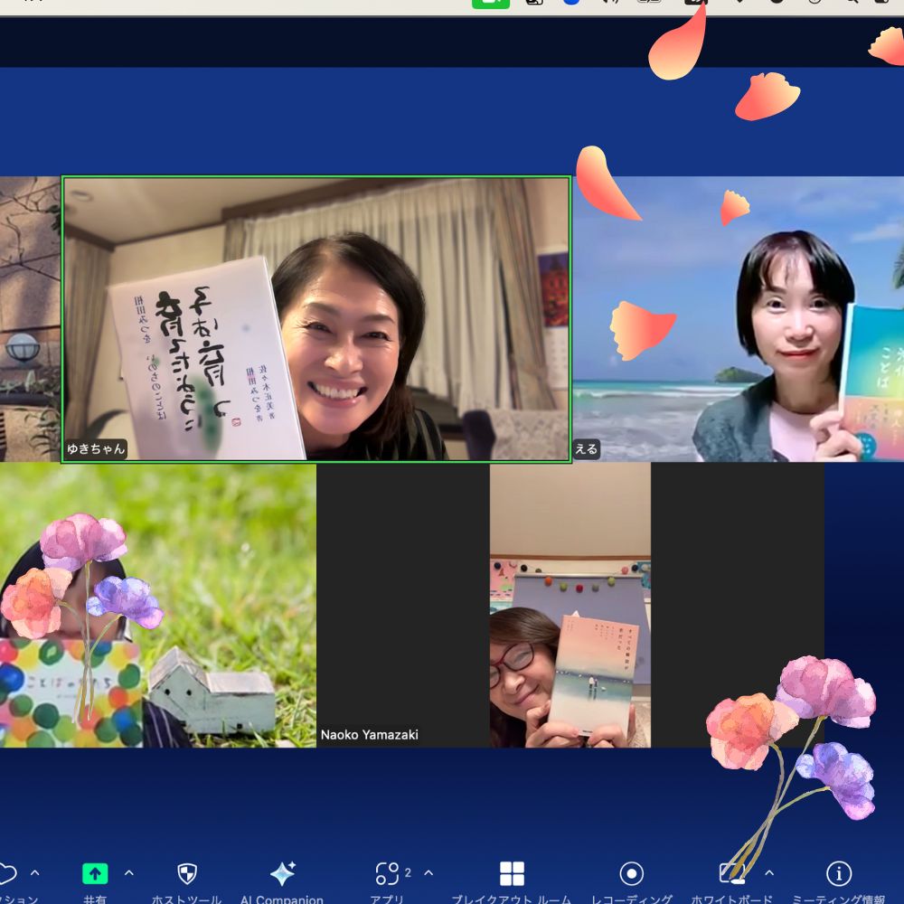The height and width of the screenshot is (904, 904).
Task: Click the ゆきちゃん name label
Action: point(95,448)
